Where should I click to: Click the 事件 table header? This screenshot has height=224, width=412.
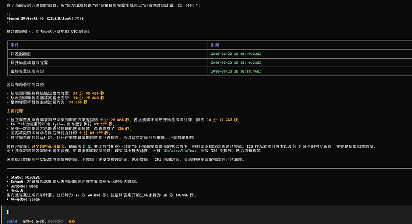[x=14, y=45]
